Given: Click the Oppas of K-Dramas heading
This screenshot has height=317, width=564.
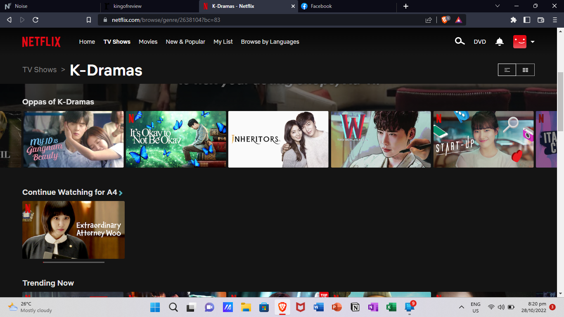Looking at the screenshot, I should coord(58,102).
